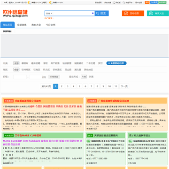Switch to the 网站首页 tab
The width and height of the screenshot is (169, 169).
tap(8, 25)
